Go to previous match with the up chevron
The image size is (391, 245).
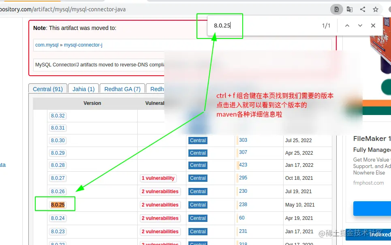[347, 25]
